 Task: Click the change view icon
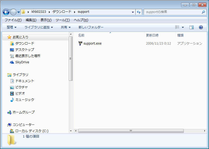(x=177, y=27)
